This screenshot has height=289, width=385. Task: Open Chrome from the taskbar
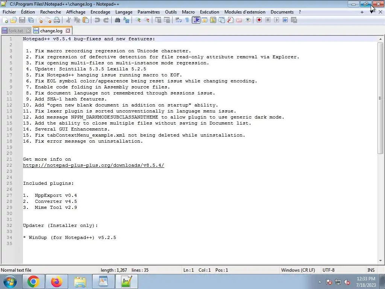[33, 281]
